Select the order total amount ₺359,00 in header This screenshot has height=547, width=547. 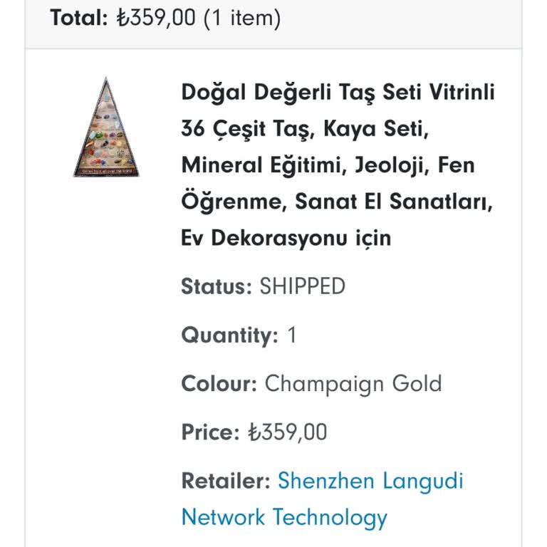pyautogui.click(x=156, y=17)
